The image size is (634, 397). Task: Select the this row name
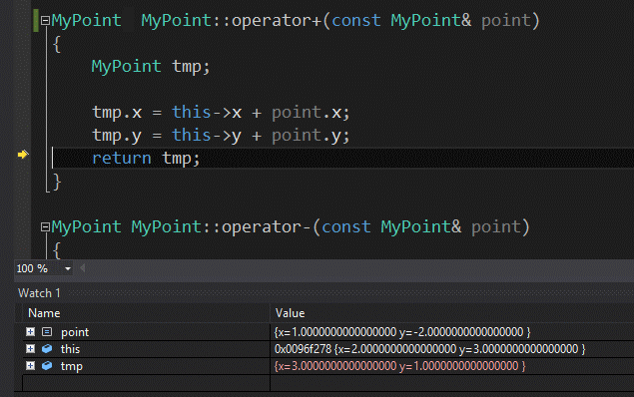70,349
